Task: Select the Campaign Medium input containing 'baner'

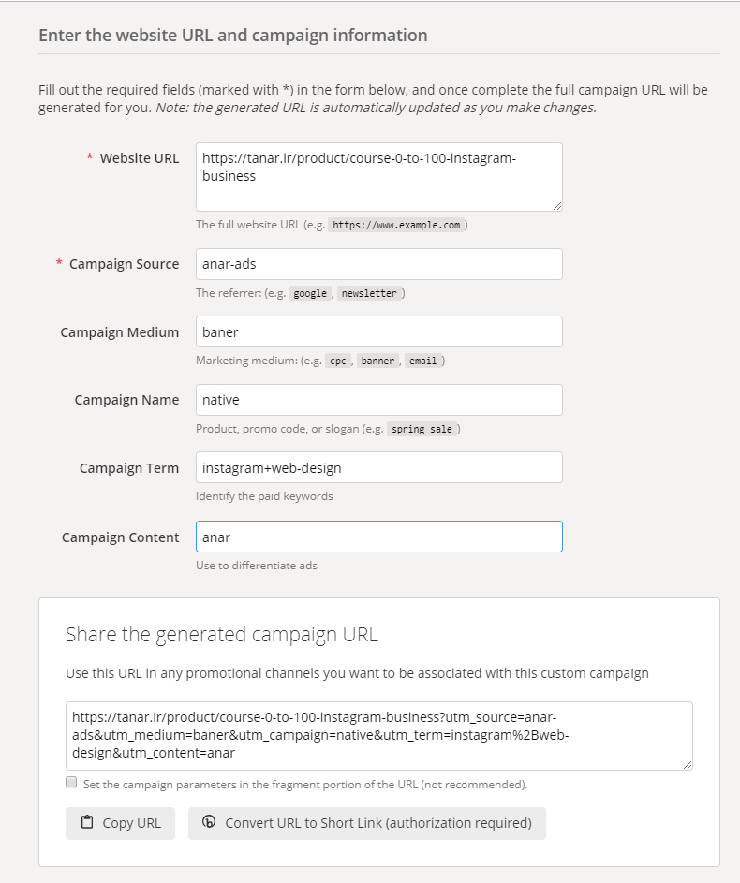Action: click(x=378, y=331)
